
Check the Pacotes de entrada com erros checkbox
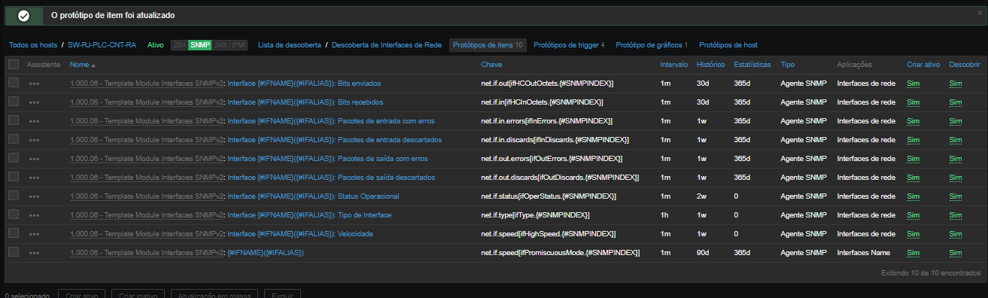click(14, 120)
